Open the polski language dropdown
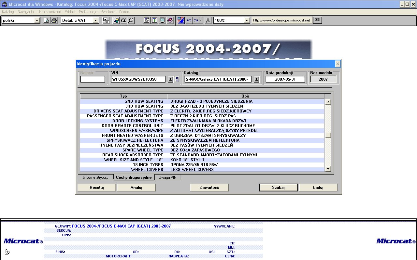Screen dimensions: 417x260 pos(37,20)
